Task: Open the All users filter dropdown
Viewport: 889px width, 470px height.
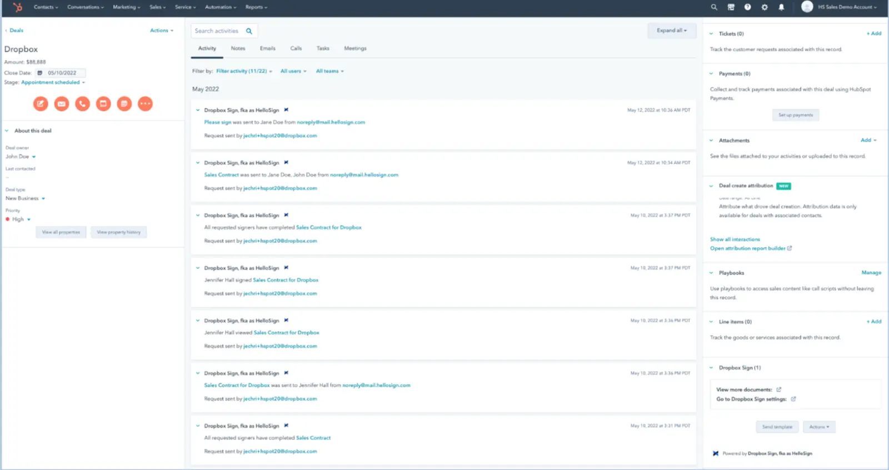Action: point(293,71)
